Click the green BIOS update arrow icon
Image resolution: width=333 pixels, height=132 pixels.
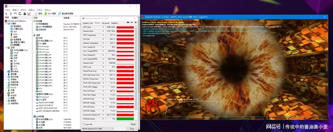46,14
